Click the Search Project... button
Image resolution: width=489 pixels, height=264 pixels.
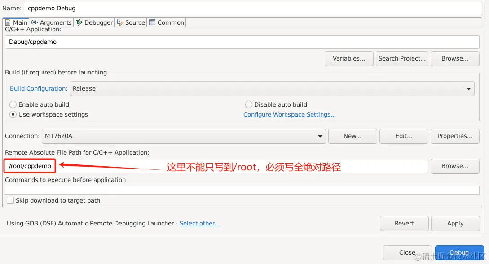point(402,59)
